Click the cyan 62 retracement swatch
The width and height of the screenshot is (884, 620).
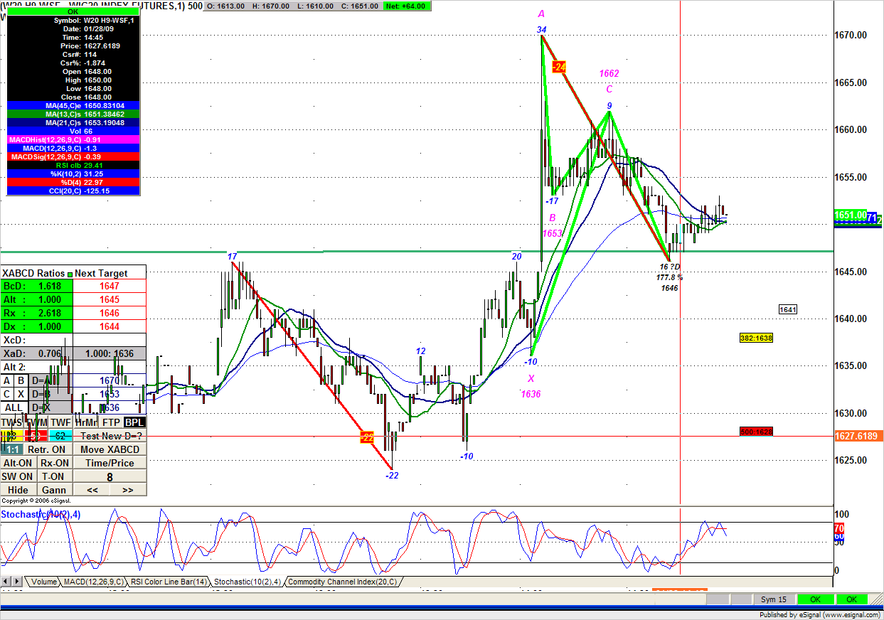[x=60, y=436]
